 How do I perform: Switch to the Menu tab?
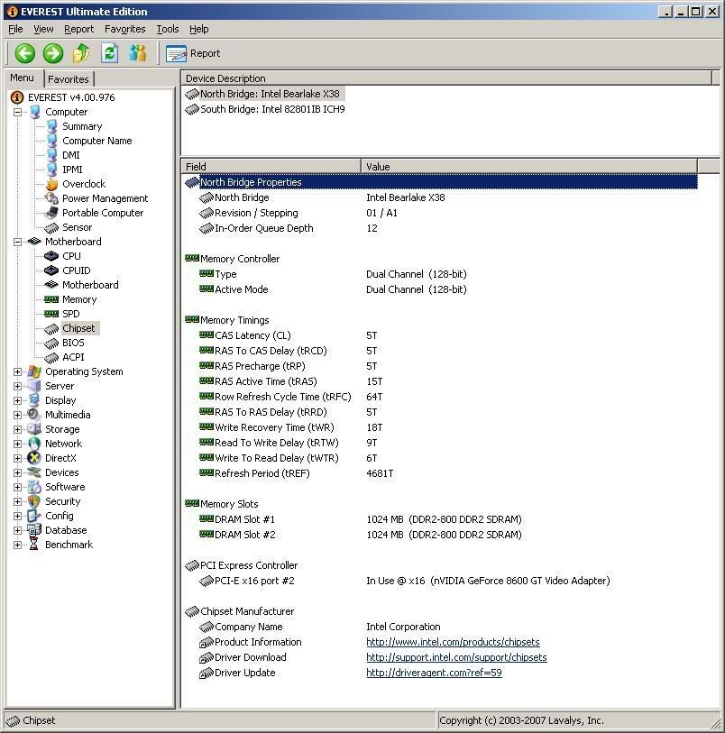[22, 78]
